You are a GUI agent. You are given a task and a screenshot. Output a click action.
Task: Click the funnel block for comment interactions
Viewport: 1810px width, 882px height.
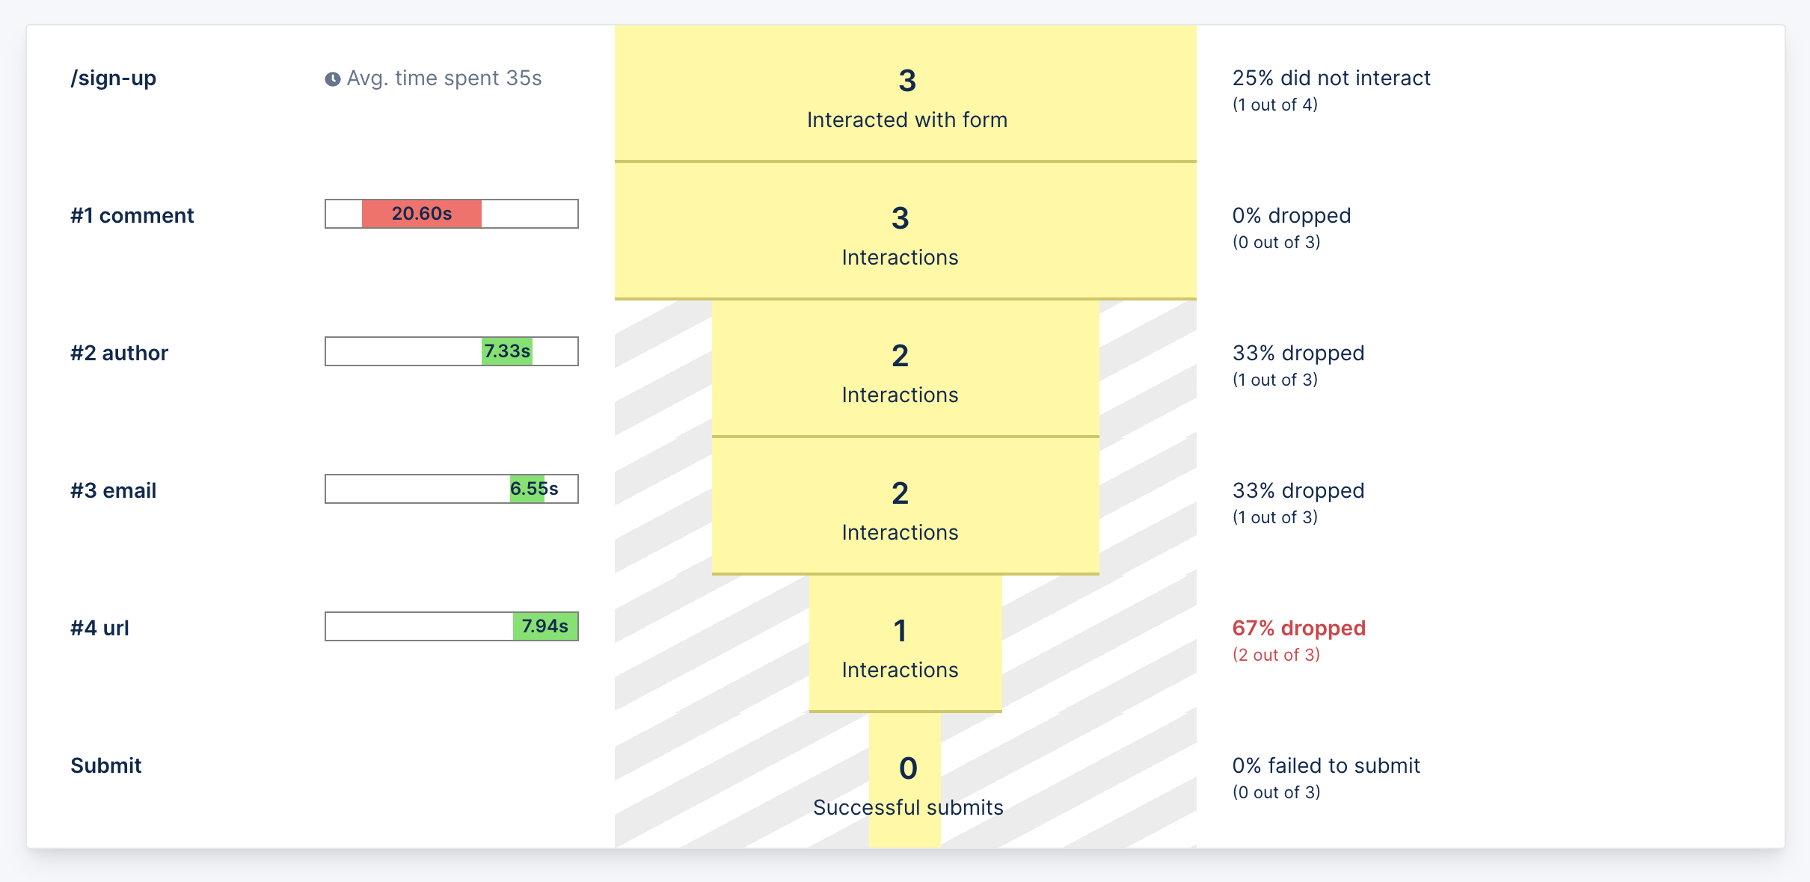(x=906, y=231)
